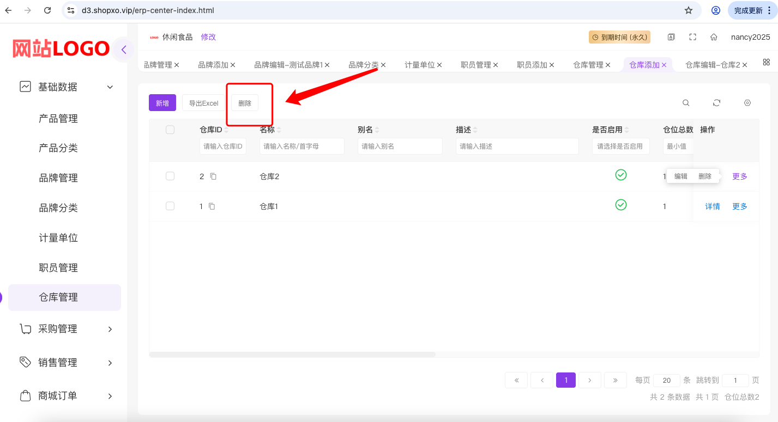The width and height of the screenshot is (778, 422).
Task: Open the table search icon
Action: coord(686,103)
